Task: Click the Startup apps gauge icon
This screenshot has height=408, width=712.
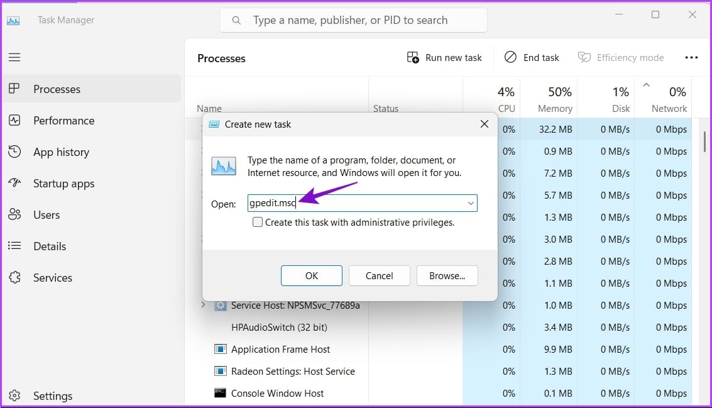Action: (x=14, y=183)
